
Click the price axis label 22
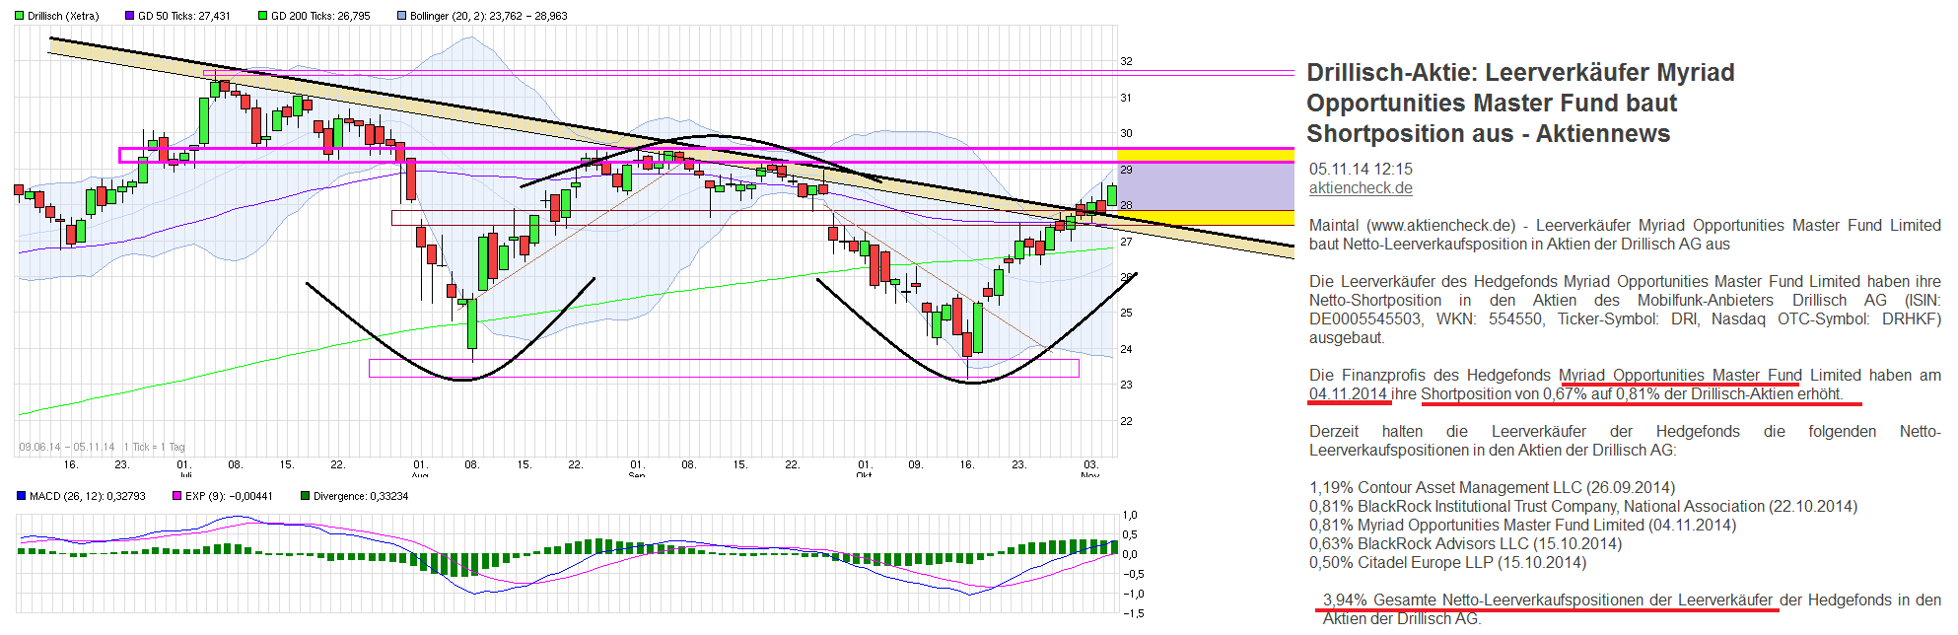[x=1126, y=421]
